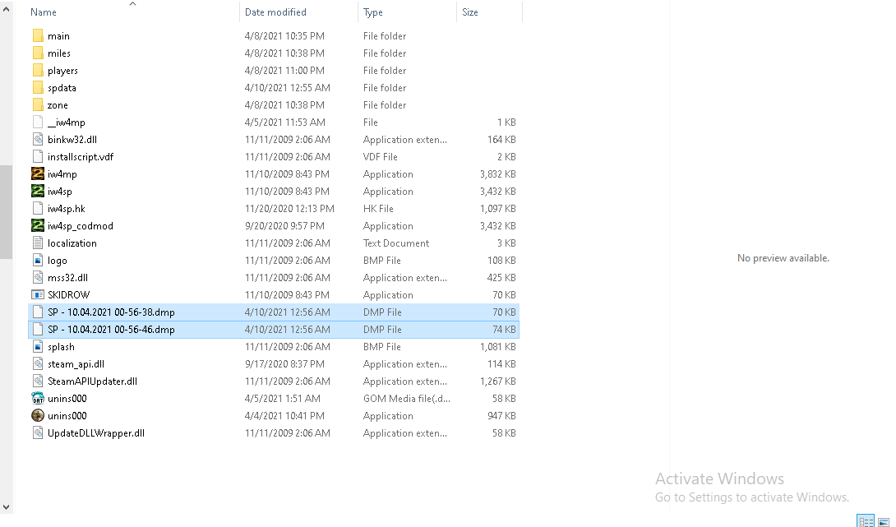Image resolution: width=896 pixels, height=527 pixels.
Task: Select the unins000 DAT media file icon
Action: pos(38,399)
